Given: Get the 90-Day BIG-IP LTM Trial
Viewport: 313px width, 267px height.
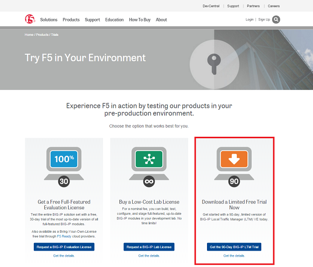Looking at the screenshot, I should (234, 247).
